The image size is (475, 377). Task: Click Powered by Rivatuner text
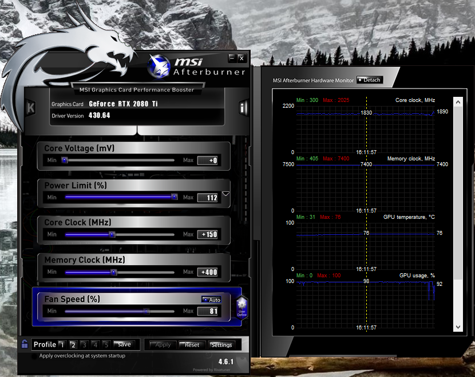pyautogui.click(x=211, y=370)
